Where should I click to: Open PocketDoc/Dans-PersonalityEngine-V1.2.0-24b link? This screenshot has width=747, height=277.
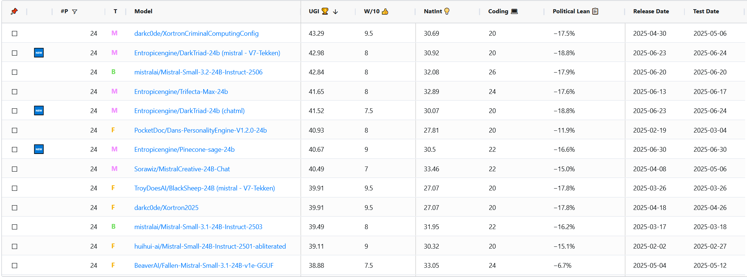[x=200, y=130]
